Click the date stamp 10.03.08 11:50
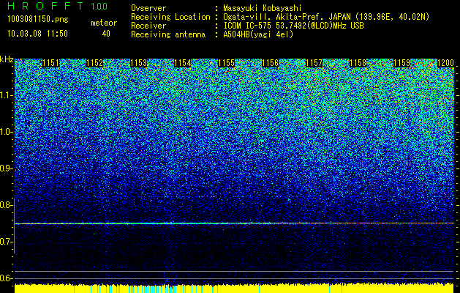The width and height of the screenshot is (460, 293). click(x=37, y=34)
